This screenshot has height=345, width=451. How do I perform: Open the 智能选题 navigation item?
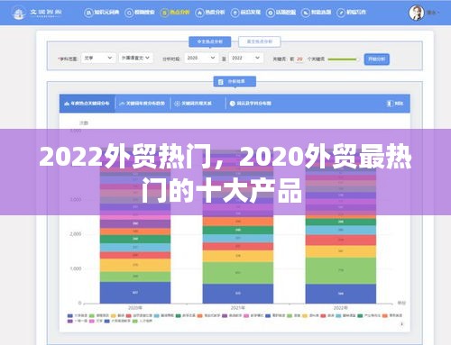[317, 13]
